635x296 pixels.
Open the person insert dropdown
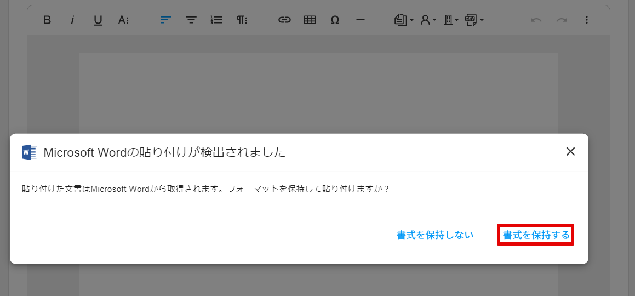428,20
